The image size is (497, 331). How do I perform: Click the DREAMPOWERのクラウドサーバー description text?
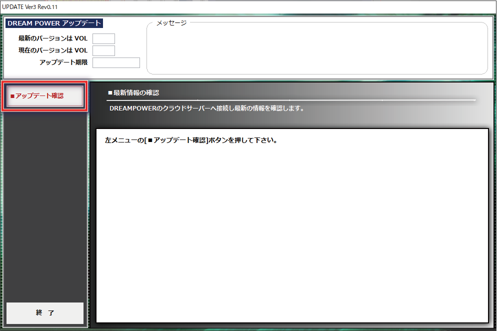tap(206, 108)
